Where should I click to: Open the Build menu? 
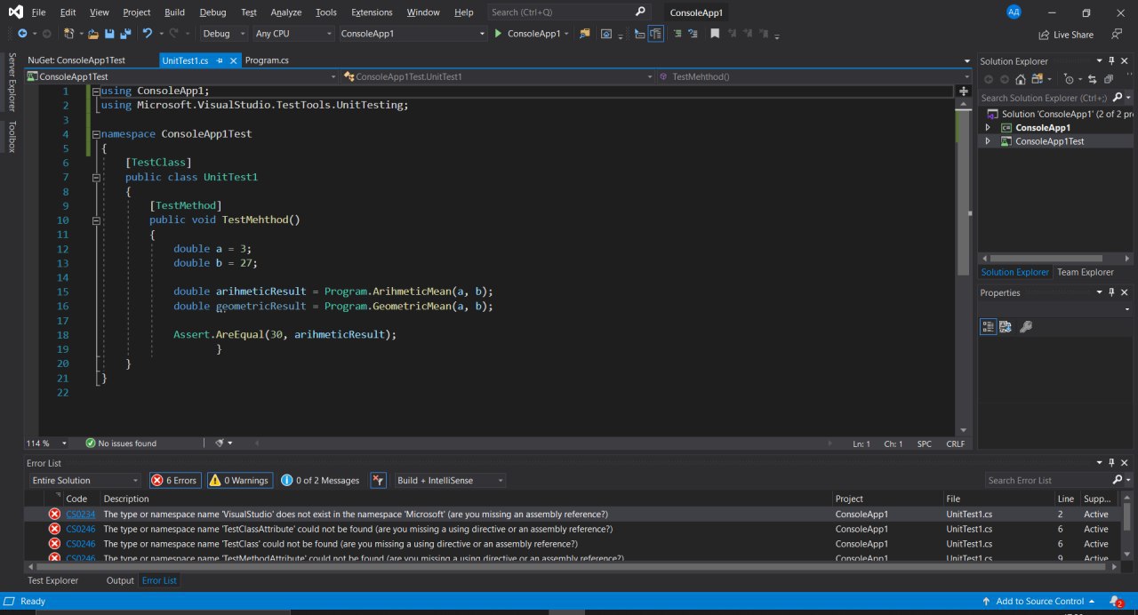[174, 12]
